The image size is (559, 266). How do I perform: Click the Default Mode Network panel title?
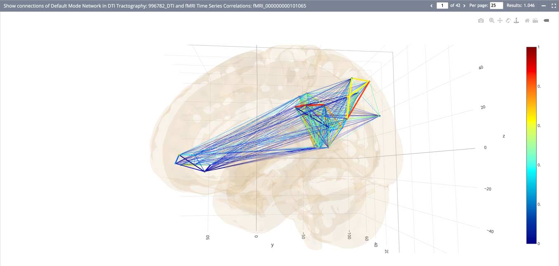pos(155,6)
